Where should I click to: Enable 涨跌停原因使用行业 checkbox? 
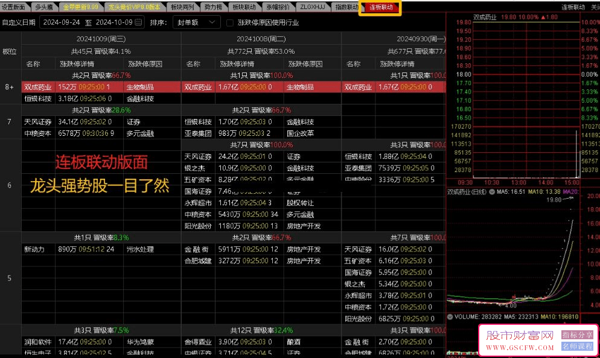pyautogui.click(x=230, y=22)
